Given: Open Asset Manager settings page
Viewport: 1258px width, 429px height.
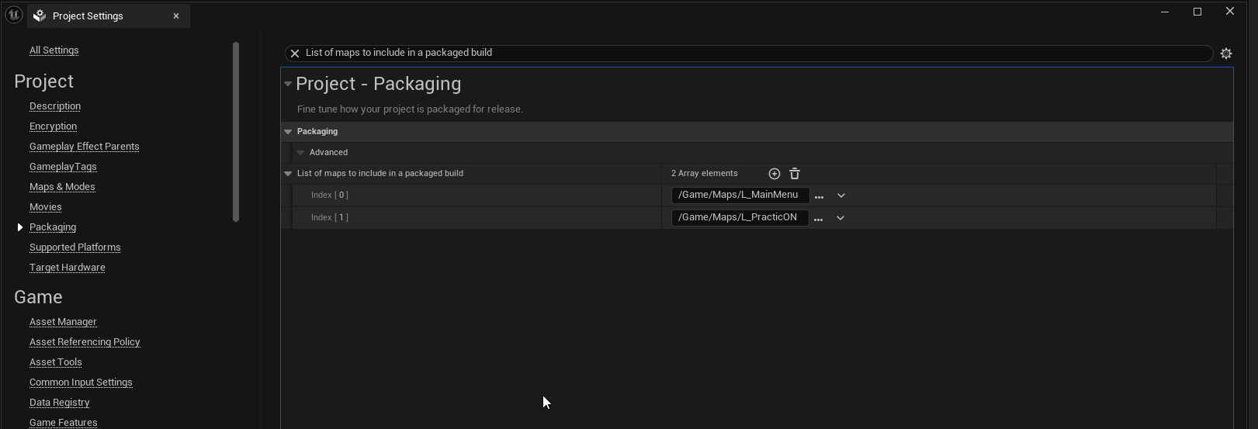Looking at the screenshot, I should (63, 322).
